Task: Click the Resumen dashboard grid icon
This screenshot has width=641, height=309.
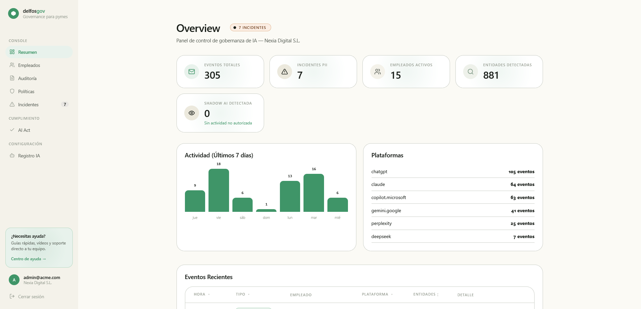Action: point(12,52)
